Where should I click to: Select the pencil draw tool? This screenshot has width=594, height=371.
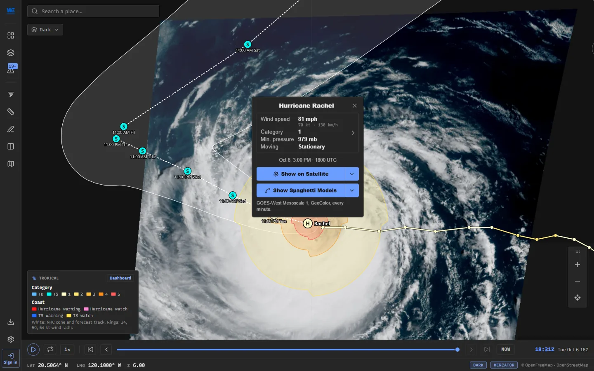point(11,129)
